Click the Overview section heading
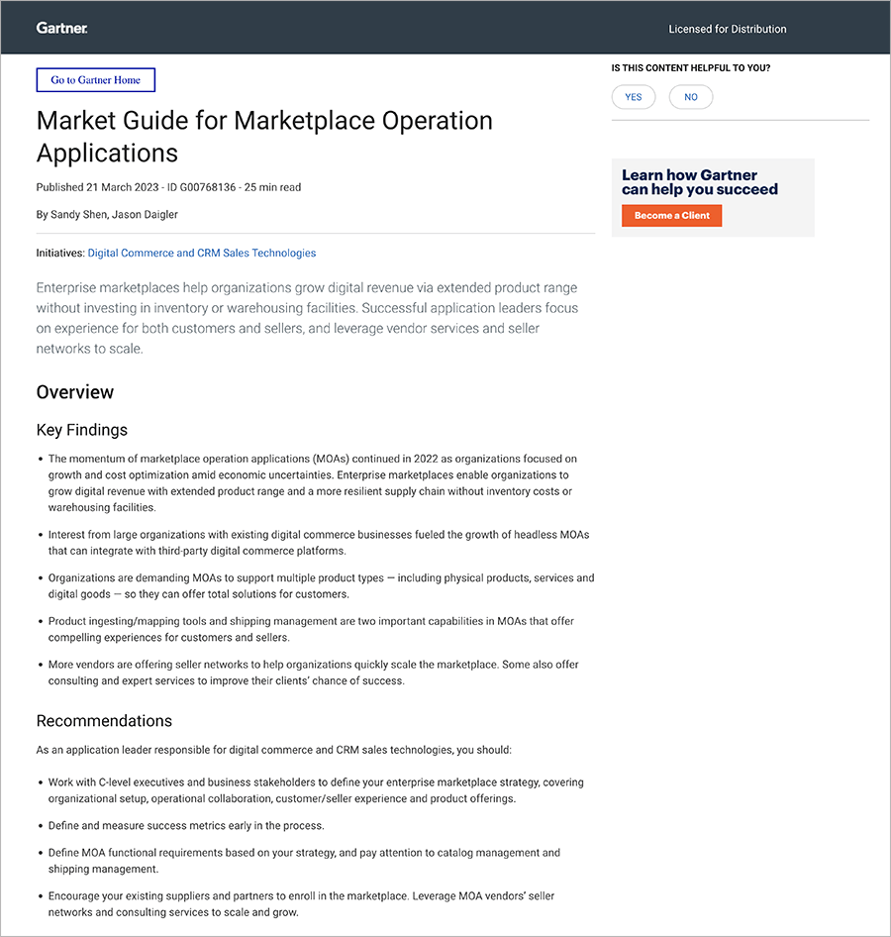Viewport: 891px width, 937px height. tap(75, 392)
